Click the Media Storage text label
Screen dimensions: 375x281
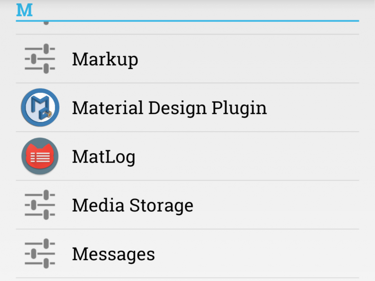coord(132,205)
